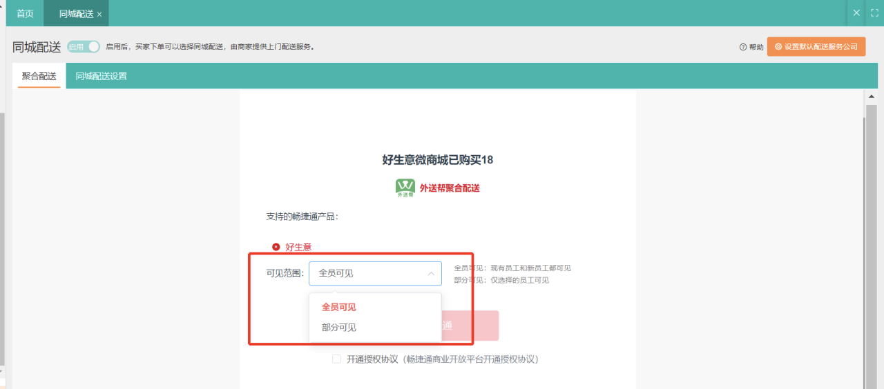
Task: Switch to the 首页 tab
Action: pos(25,14)
